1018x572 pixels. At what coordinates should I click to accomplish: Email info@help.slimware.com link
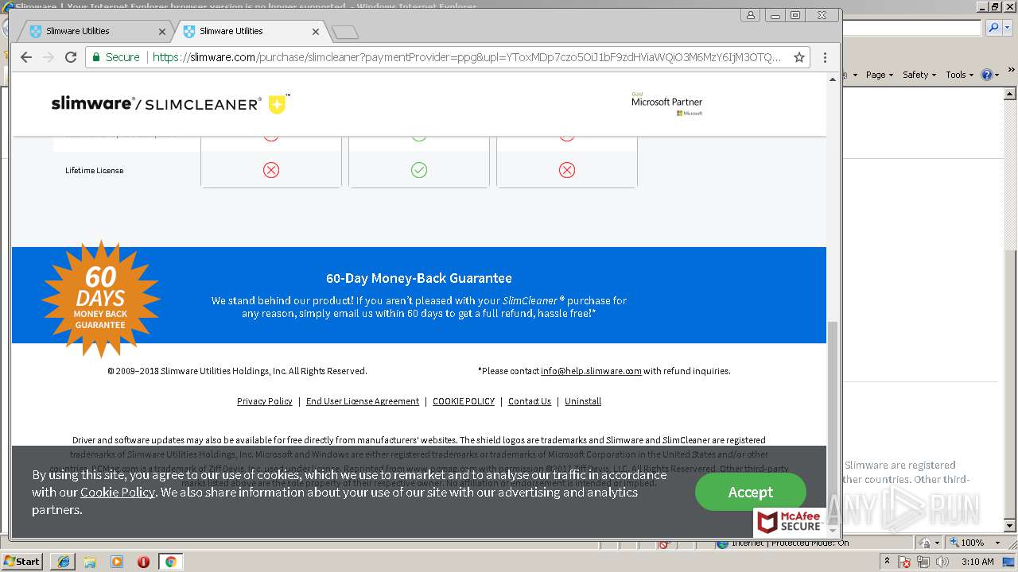coord(591,371)
